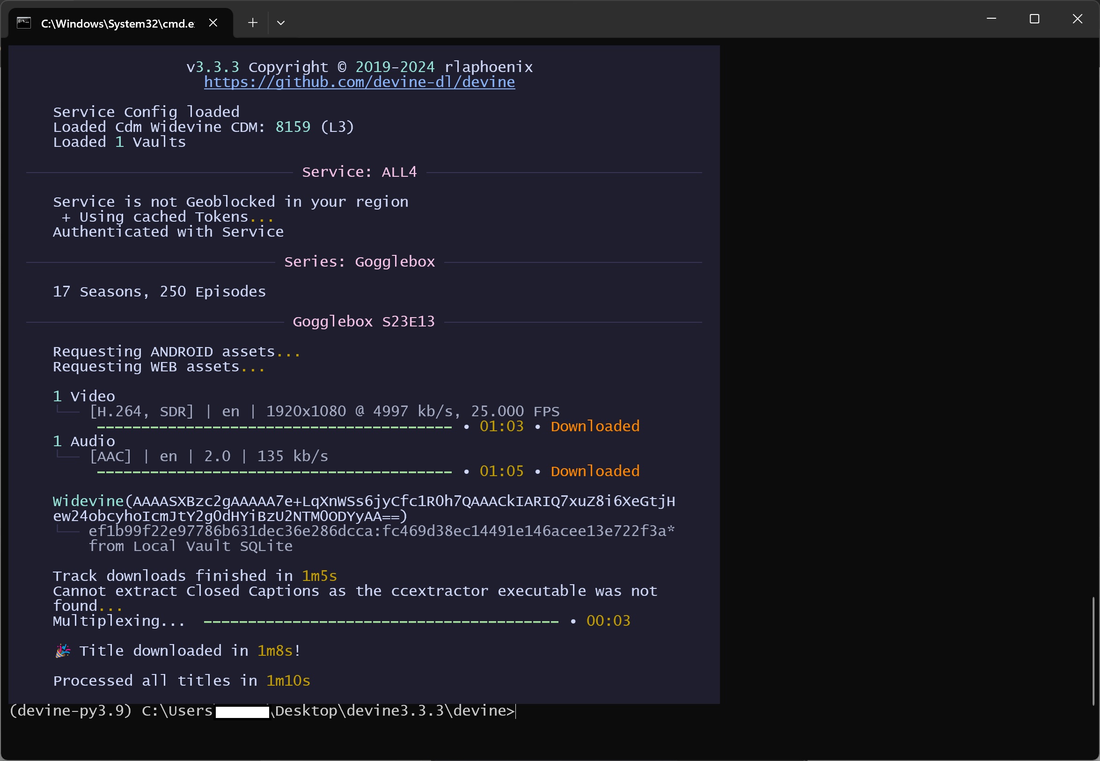
Task: Click the Service: ALL4 header
Action: [359, 172]
